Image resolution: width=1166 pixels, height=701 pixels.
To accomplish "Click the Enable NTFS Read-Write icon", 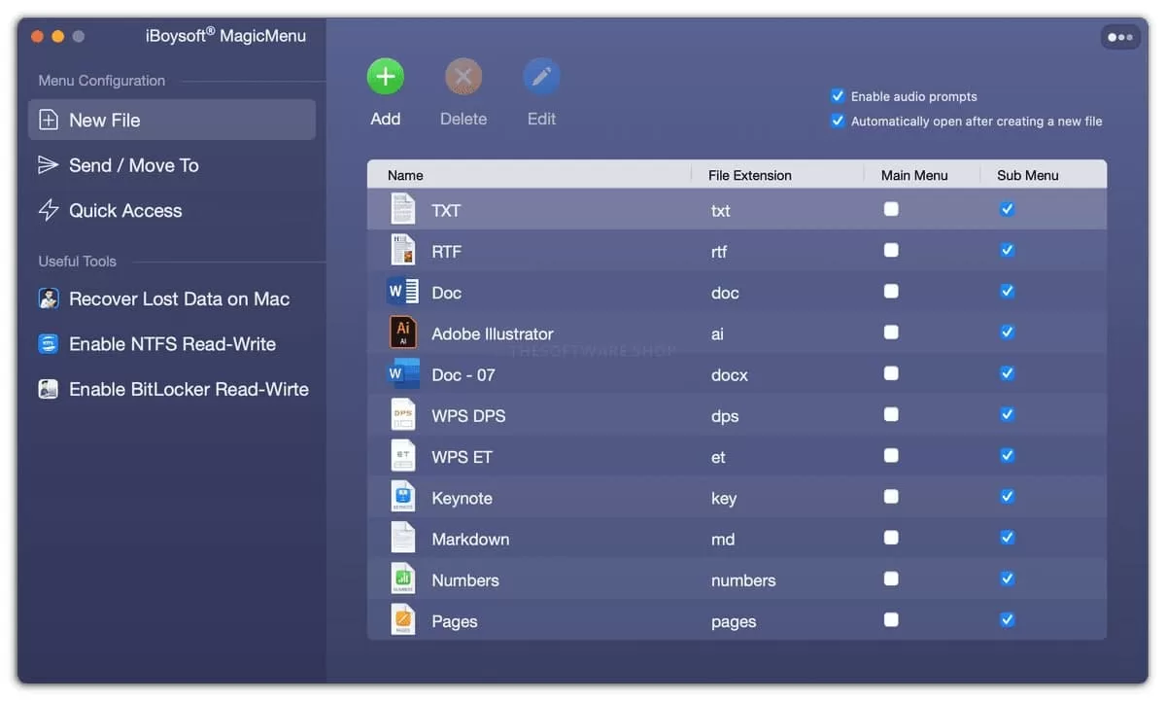I will pyautogui.click(x=49, y=344).
